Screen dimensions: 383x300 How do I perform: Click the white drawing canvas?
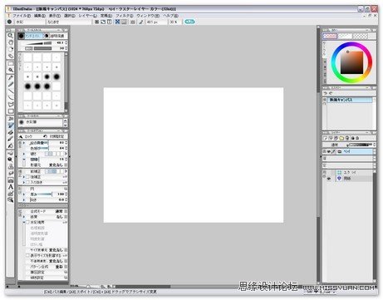click(x=194, y=155)
